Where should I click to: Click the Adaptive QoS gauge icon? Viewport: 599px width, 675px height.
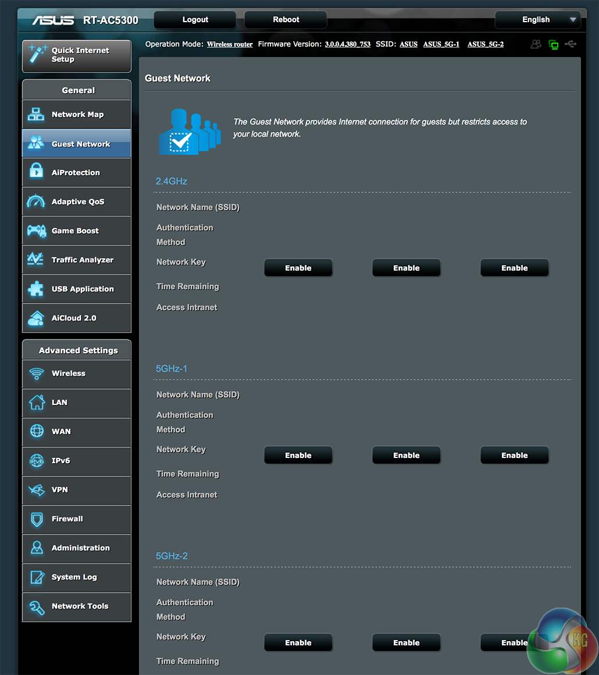pos(35,201)
